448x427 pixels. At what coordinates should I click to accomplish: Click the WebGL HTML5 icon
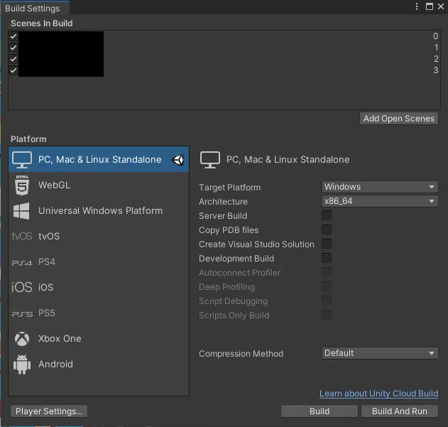[x=22, y=185]
